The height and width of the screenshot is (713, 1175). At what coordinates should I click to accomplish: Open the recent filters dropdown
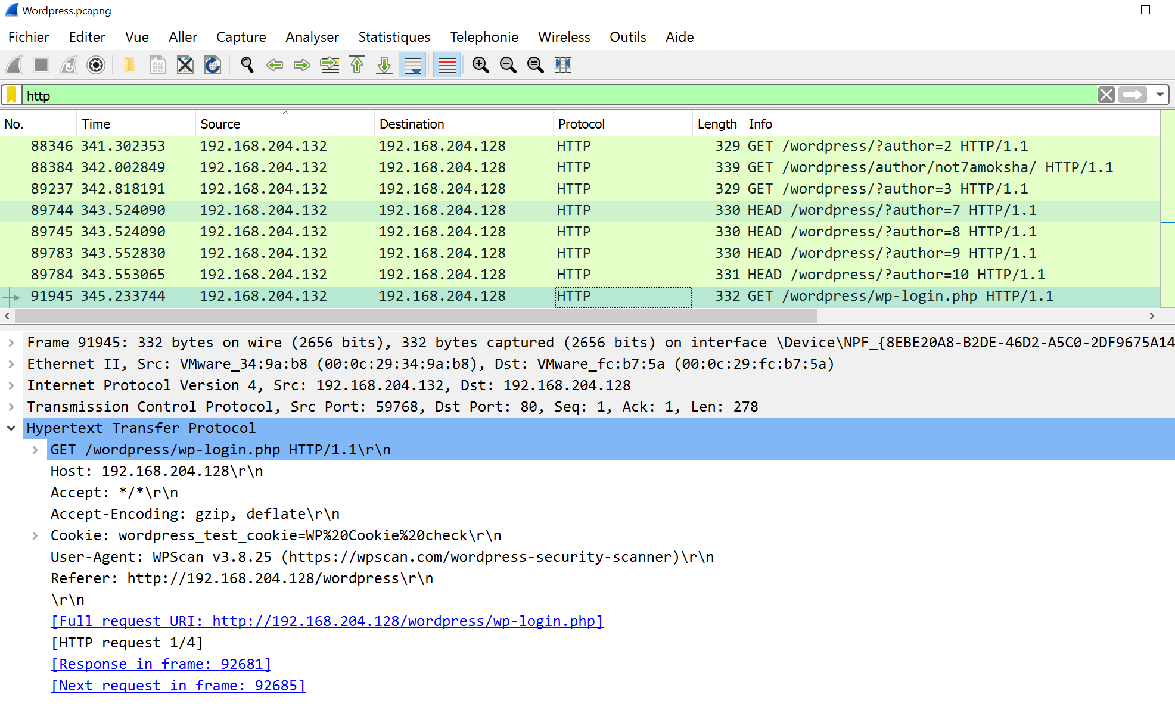click(1160, 95)
